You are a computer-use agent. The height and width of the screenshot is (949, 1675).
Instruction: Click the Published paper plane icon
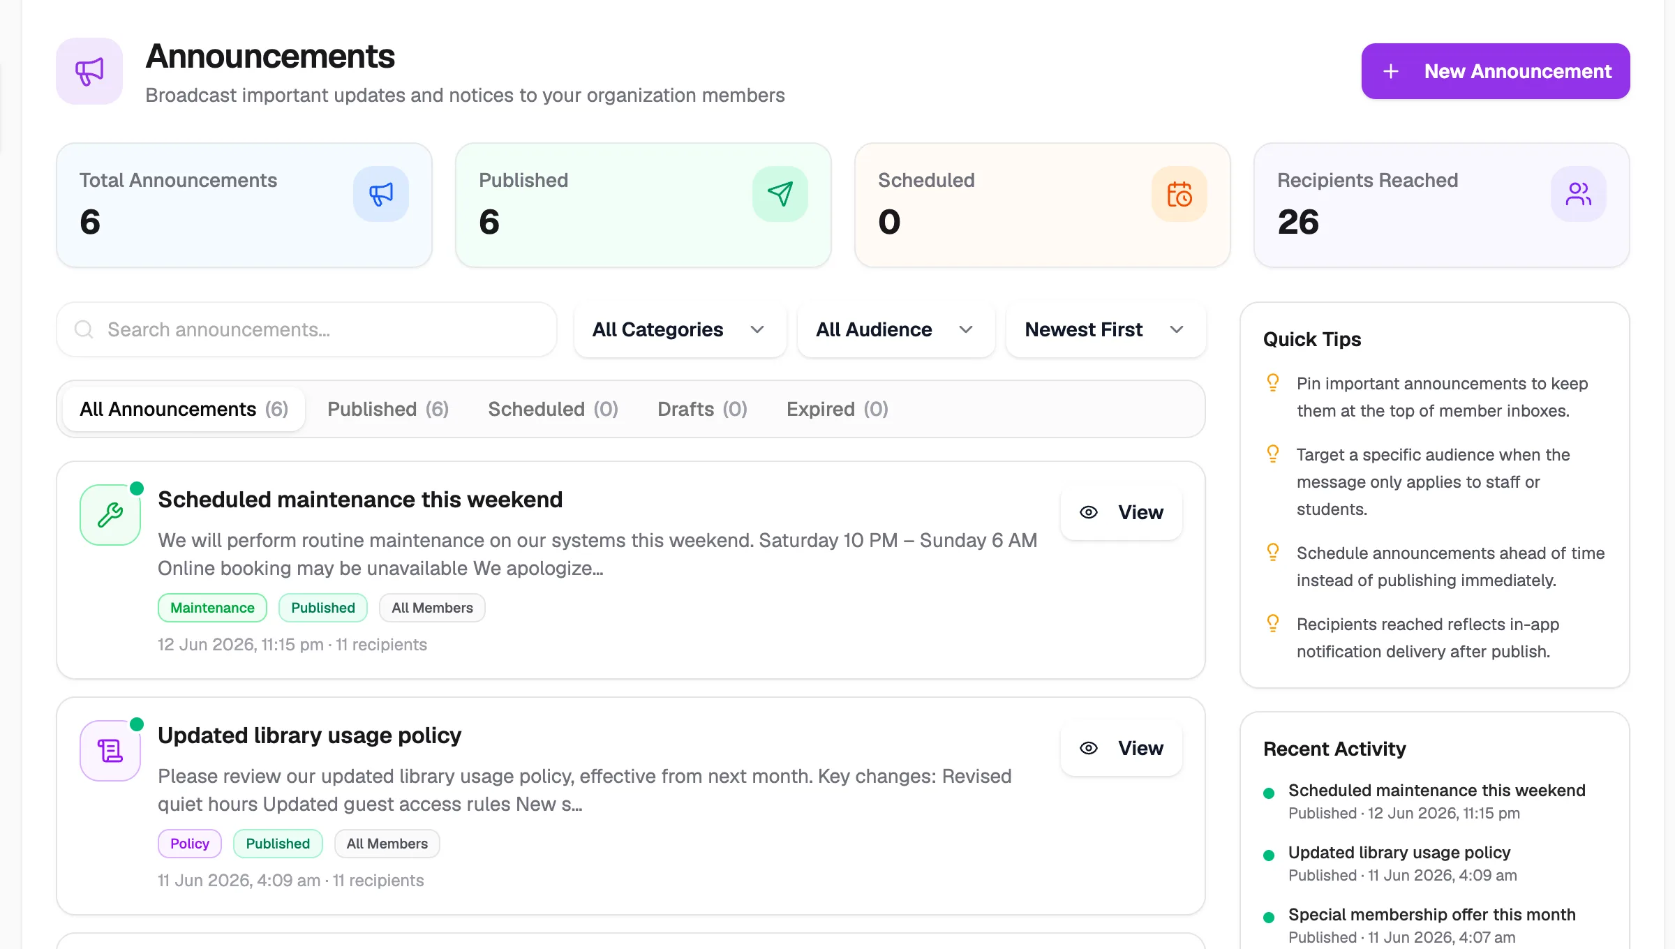[780, 194]
